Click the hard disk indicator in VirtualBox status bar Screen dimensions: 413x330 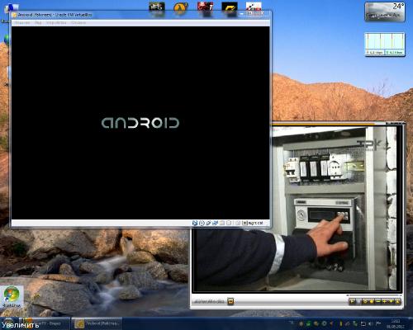pos(195,223)
